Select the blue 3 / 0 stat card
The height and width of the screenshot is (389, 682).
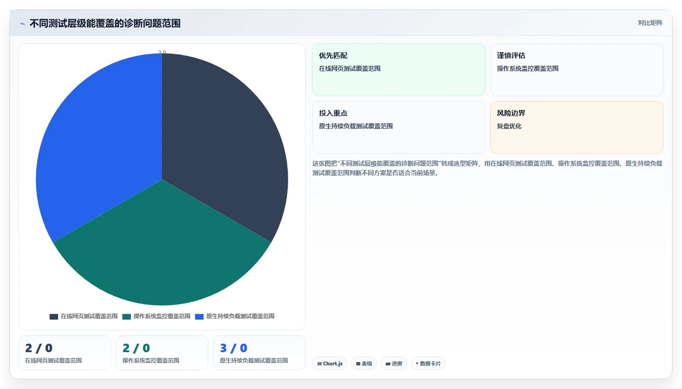(x=259, y=353)
